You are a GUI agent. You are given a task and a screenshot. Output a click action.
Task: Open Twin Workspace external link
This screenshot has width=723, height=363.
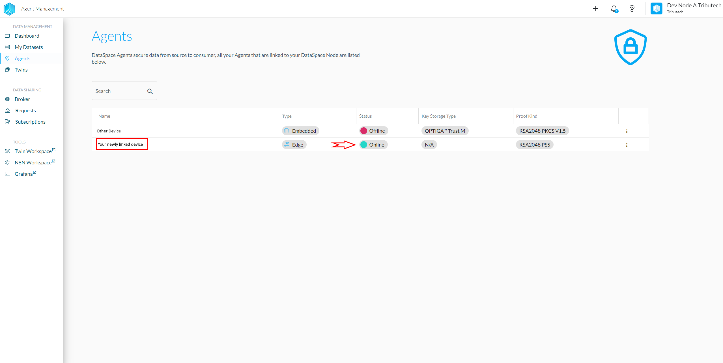[35, 151]
